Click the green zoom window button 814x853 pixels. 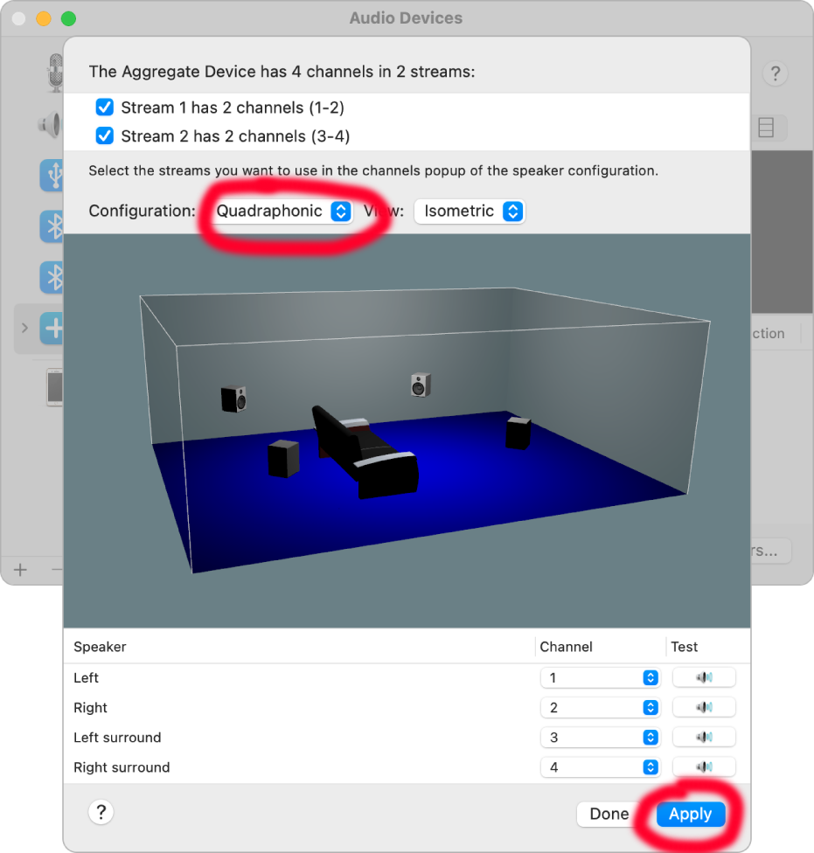click(x=68, y=18)
